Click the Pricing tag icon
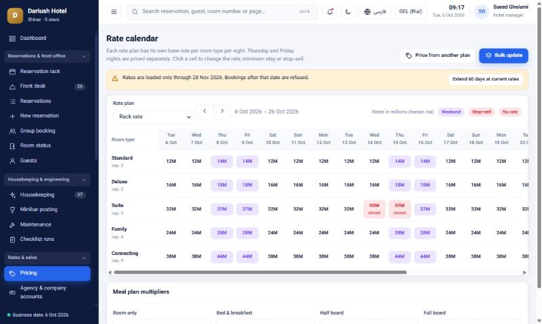The width and height of the screenshot is (542, 324). (12, 273)
